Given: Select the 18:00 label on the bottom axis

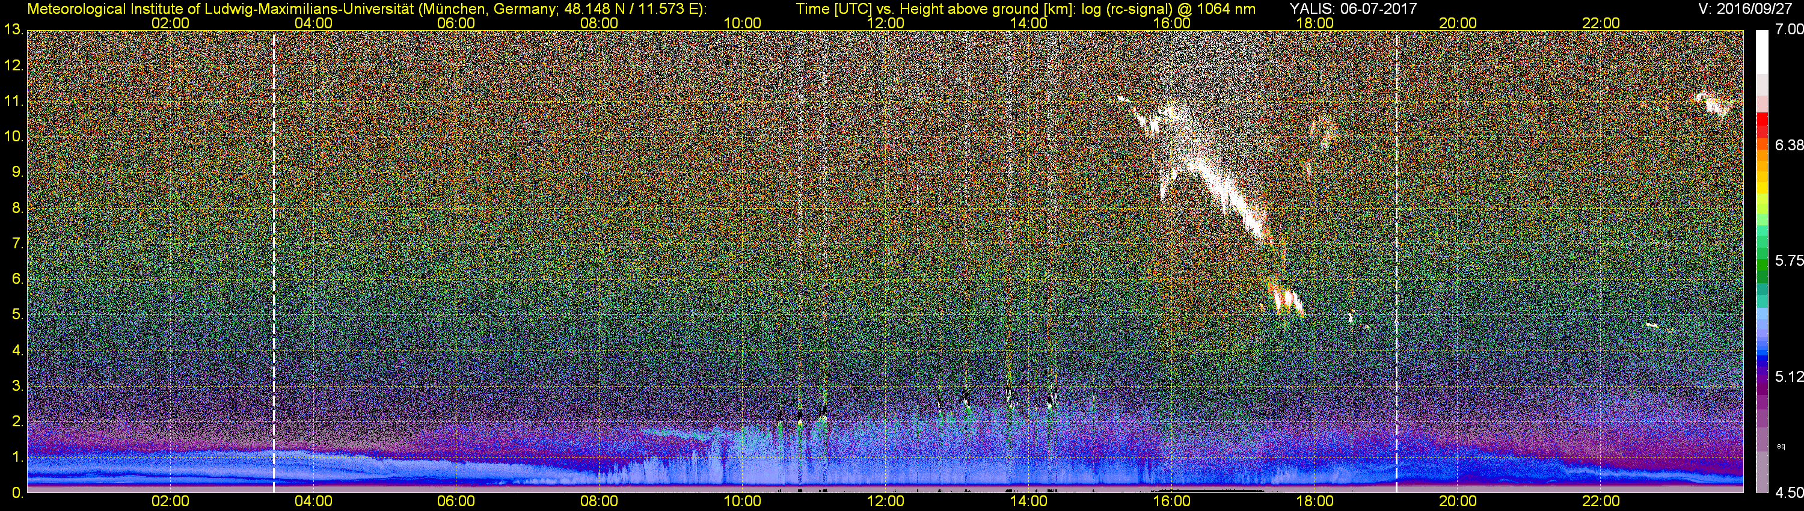Looking at the screenshot, I should (1315, 501).
